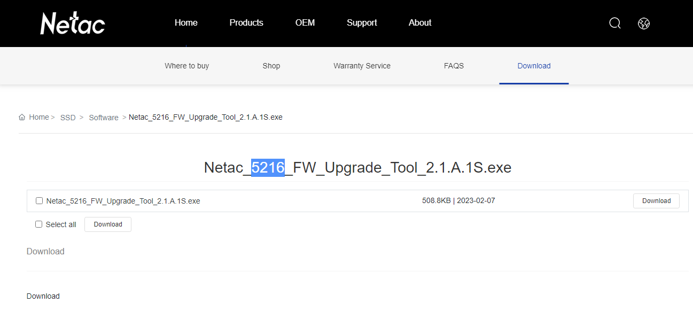Open the Products menu

[x=246, y=22]
